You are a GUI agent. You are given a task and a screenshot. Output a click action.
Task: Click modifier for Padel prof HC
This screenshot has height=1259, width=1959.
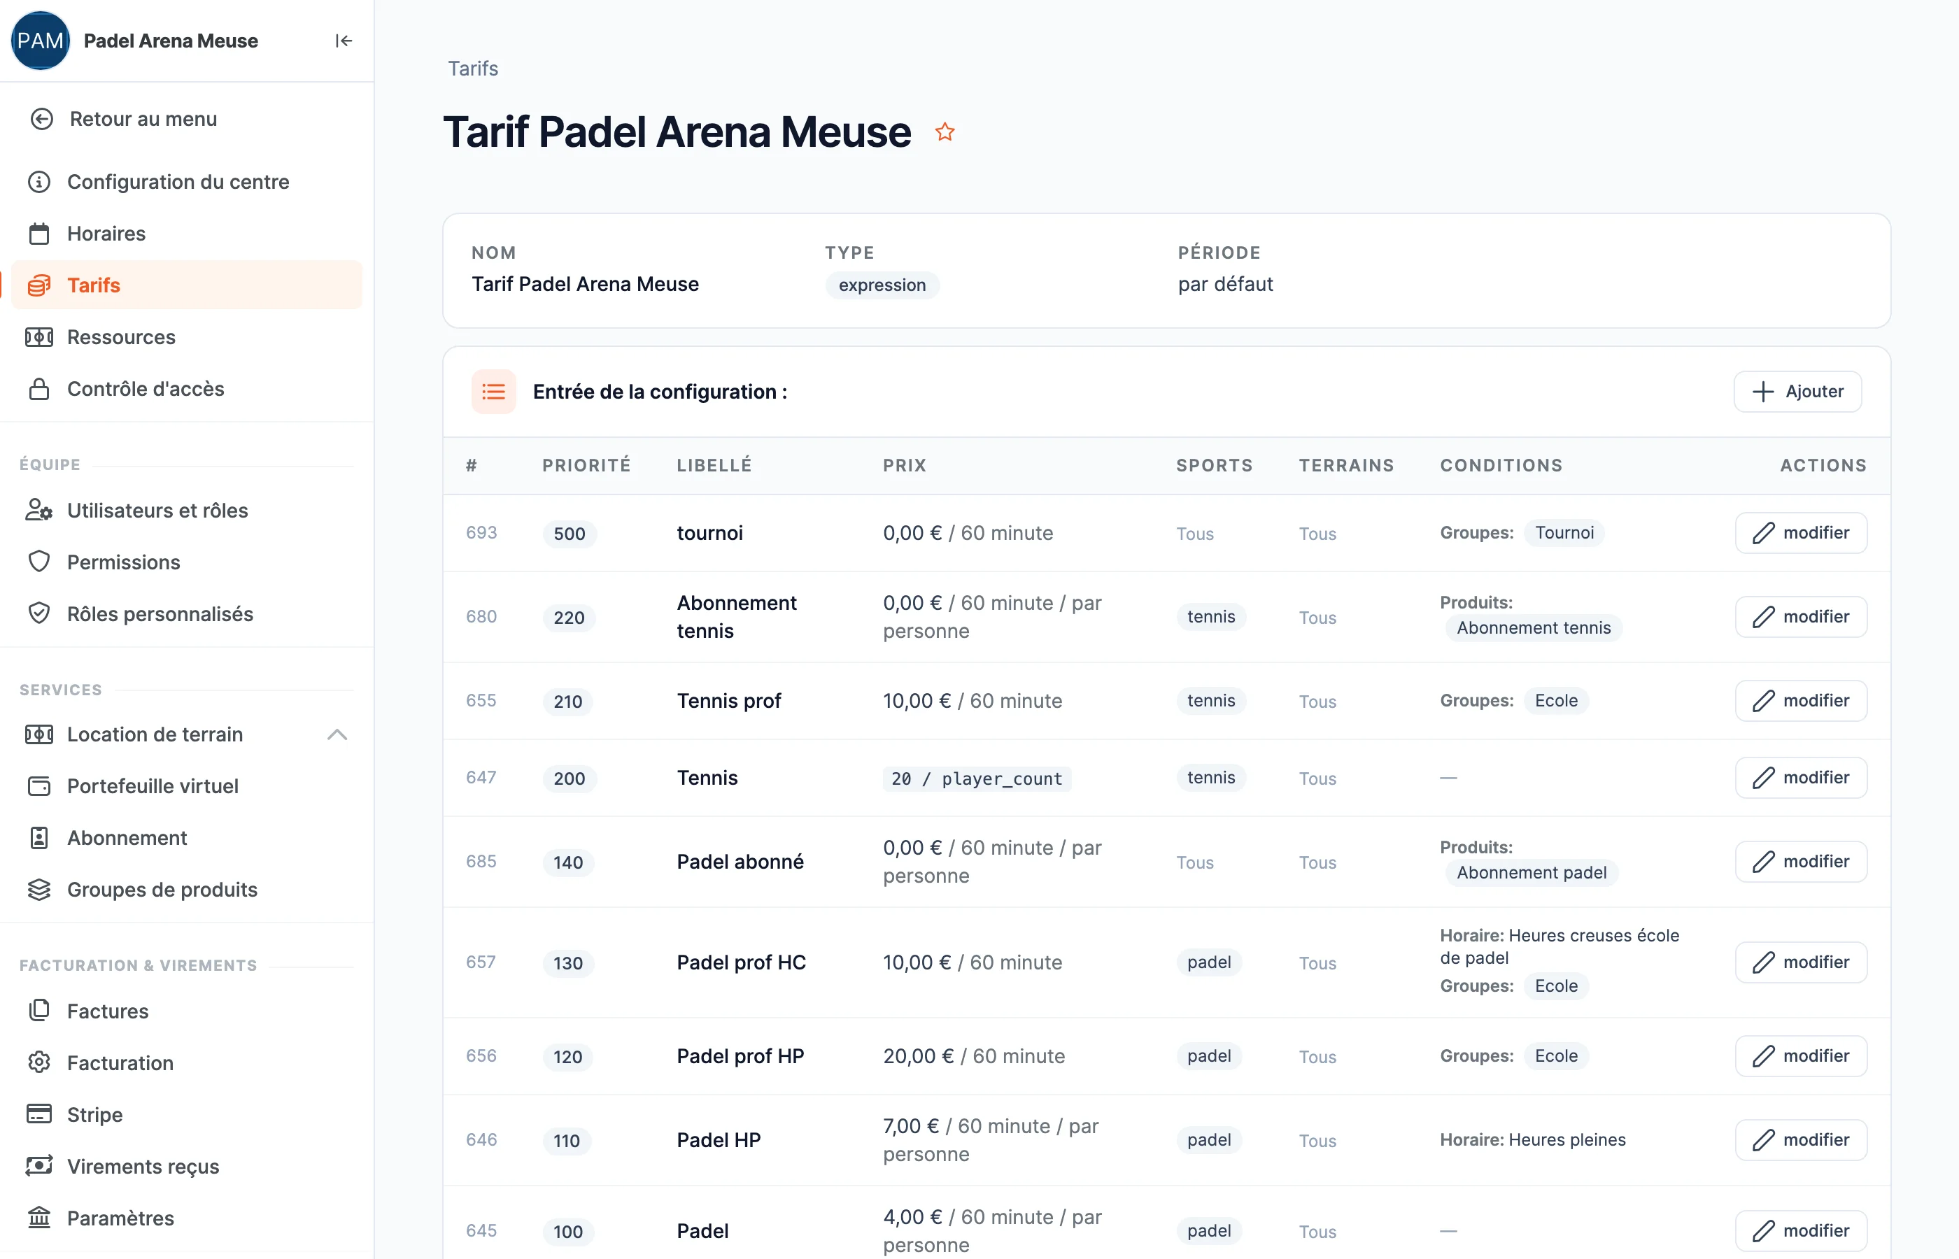[1801, 962]
